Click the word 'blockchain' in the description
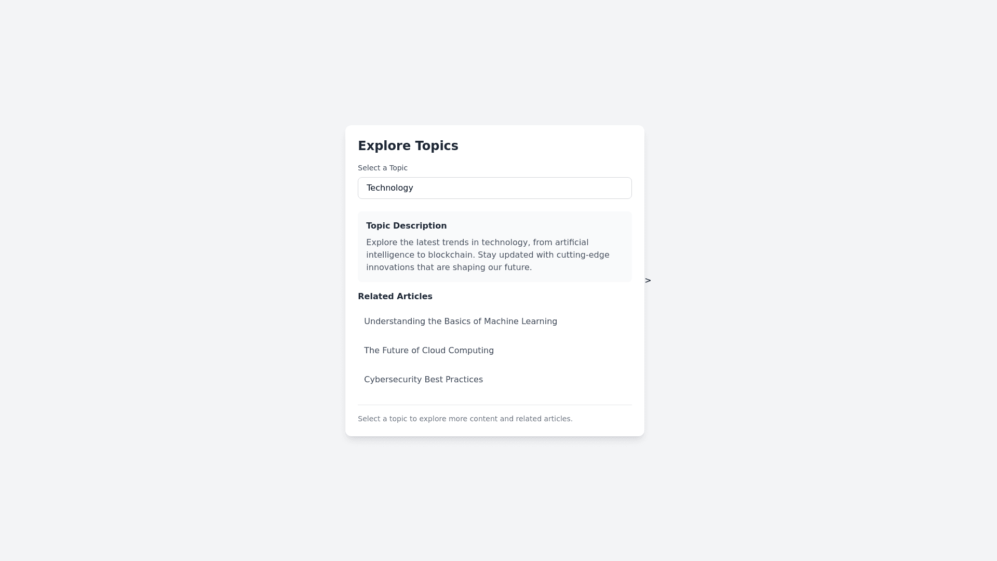 (450, 255)
